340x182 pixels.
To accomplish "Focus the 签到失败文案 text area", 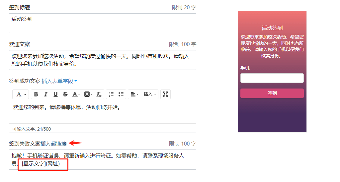I will coord(103,159).
